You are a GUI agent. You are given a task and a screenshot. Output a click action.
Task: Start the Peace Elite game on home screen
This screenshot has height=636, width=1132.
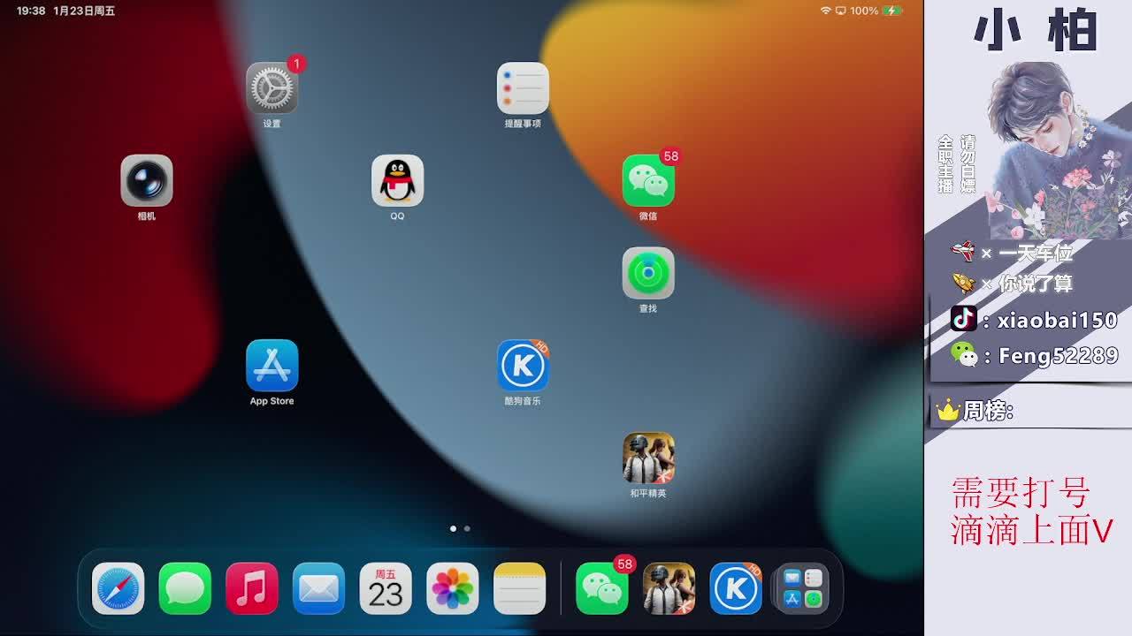(x=648, y=458)
